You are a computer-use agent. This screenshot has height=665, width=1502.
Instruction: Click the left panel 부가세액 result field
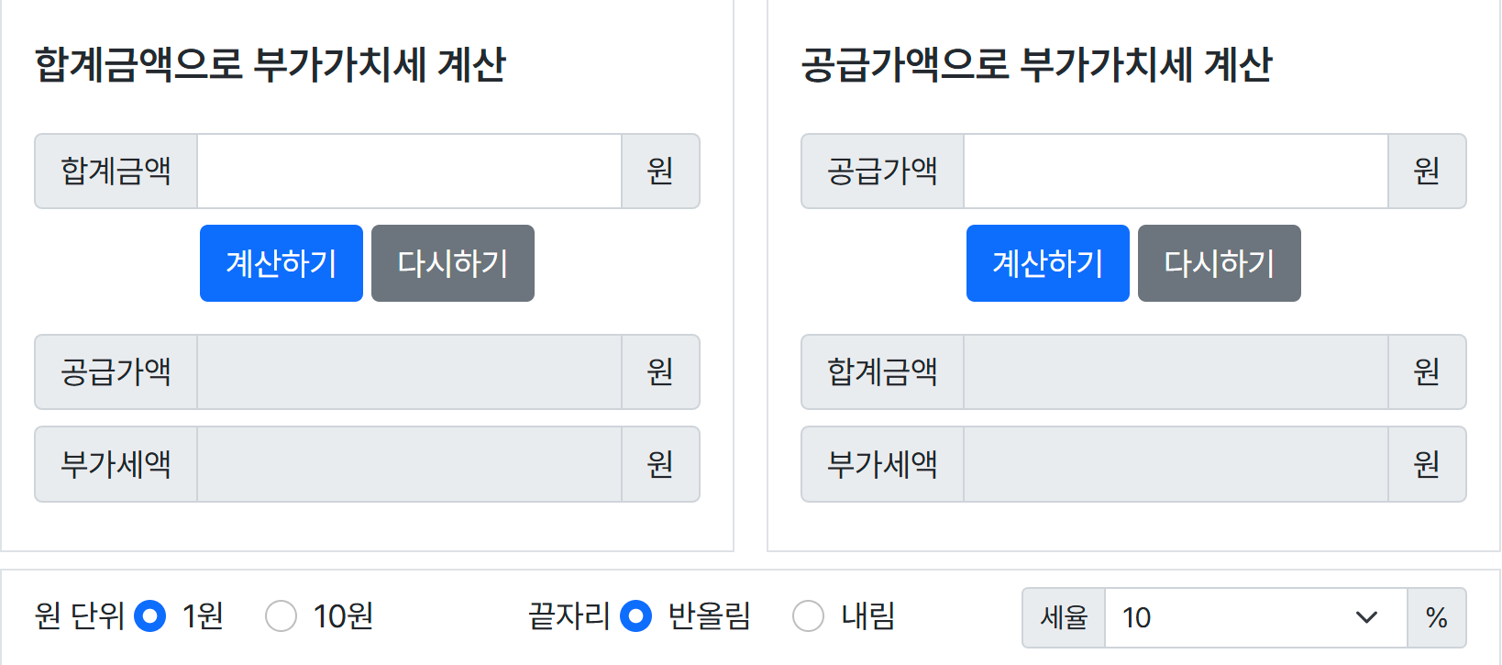(x=409, y=464)
